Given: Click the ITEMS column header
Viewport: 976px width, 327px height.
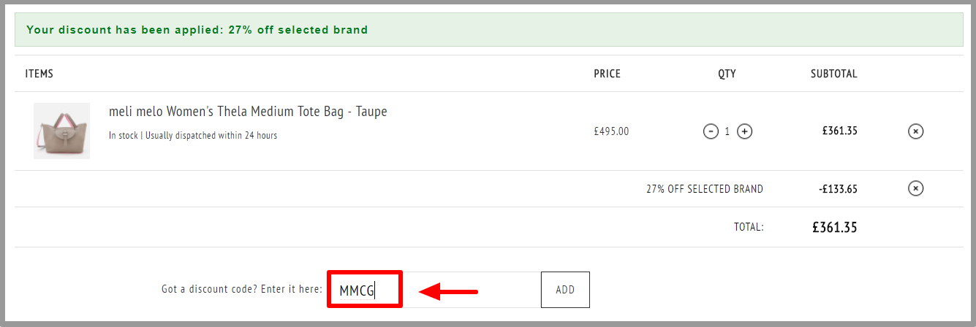Looking at the screenshot, I should click(39, 74).
